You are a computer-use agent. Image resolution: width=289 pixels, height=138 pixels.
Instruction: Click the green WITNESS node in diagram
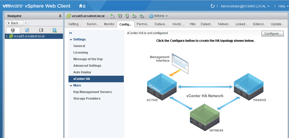[205, 117]
